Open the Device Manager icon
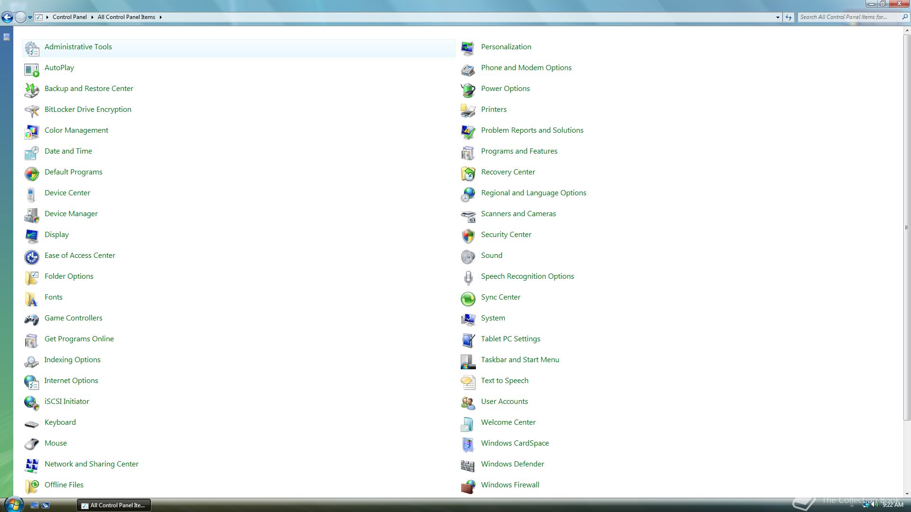 coord(32,215)
